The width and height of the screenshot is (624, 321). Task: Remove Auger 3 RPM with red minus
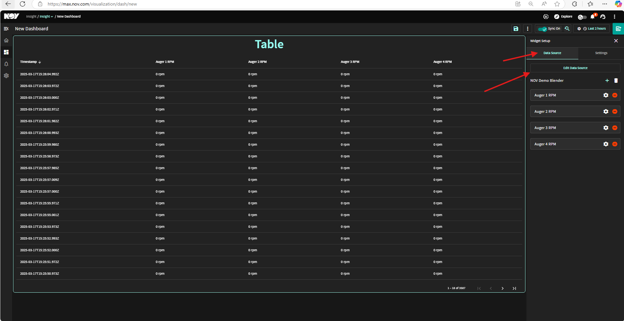click(615, 128)
